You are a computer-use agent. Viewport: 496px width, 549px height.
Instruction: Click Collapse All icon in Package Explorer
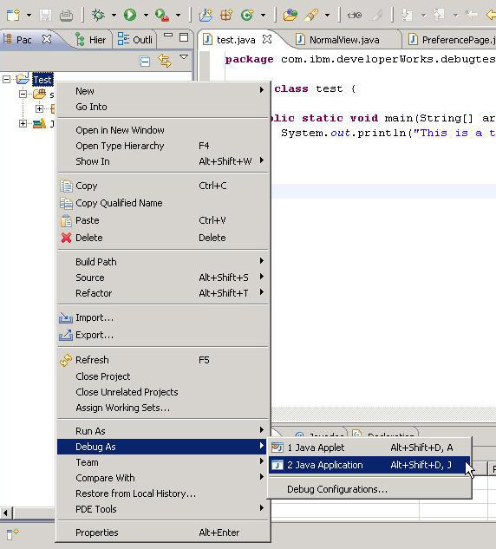tap(145, 62)
